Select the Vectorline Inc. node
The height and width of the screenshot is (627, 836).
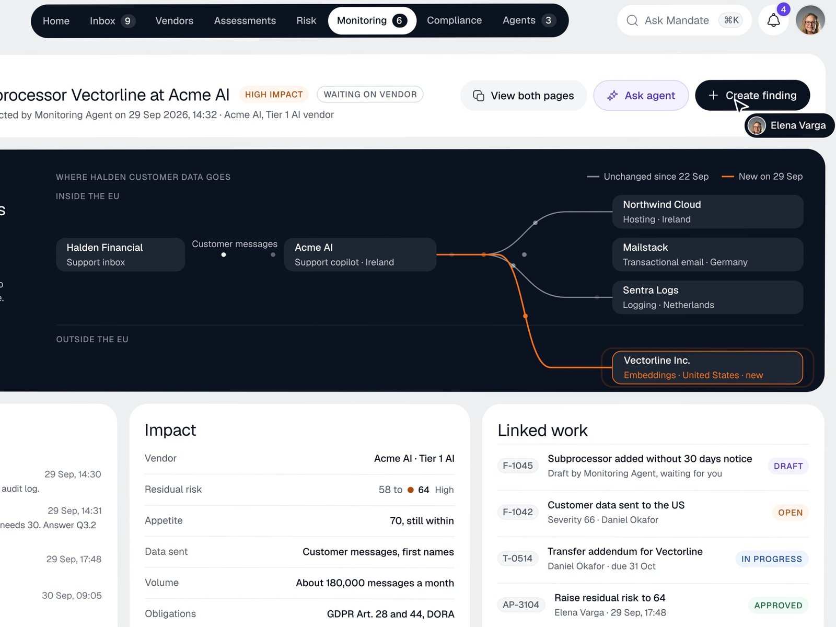(707, 367)
